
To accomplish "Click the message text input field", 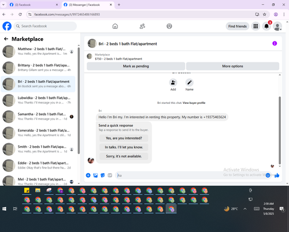I will [x=190, y=175].
